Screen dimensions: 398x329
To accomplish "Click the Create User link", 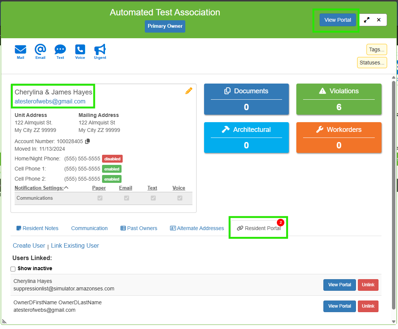I will (x=29, y=246).
